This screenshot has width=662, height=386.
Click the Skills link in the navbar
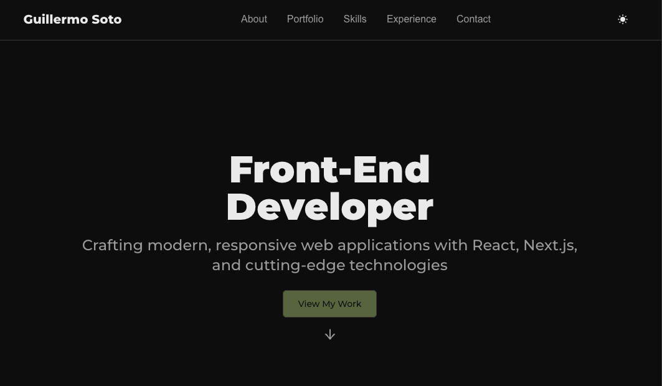[x=355, y=19]
